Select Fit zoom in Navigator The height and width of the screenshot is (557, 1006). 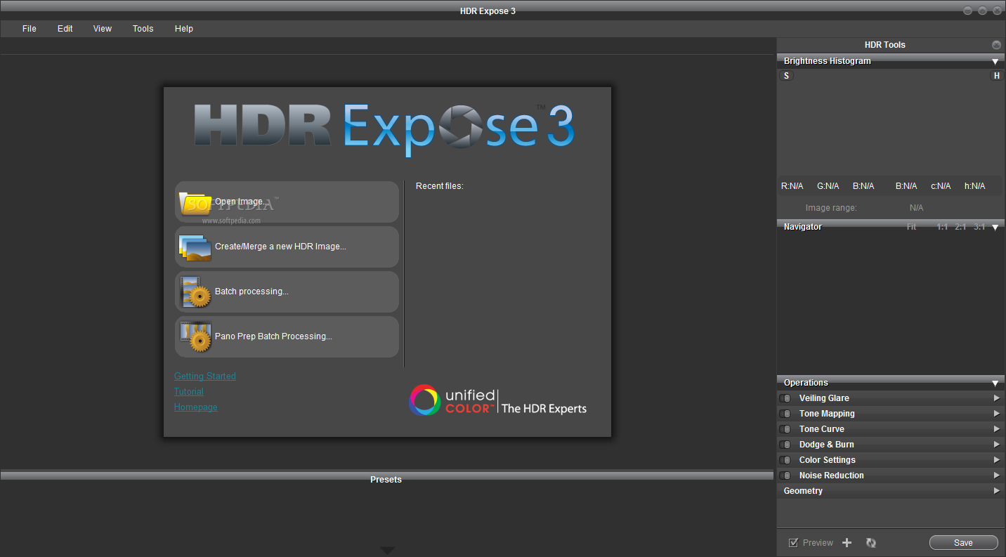(x=911, y=227)
